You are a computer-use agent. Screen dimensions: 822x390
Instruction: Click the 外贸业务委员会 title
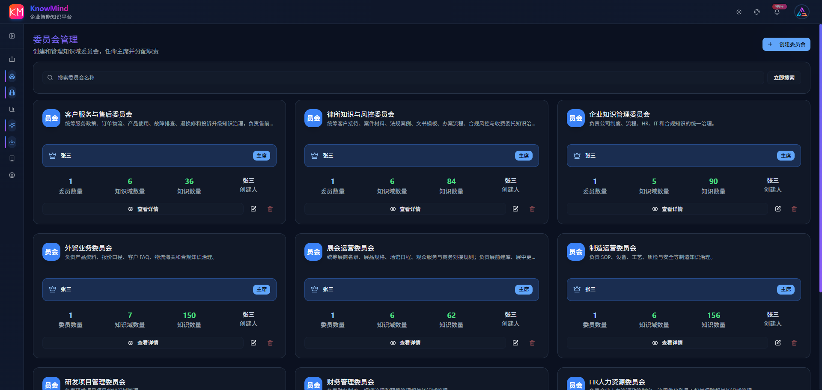pos(88,248)
